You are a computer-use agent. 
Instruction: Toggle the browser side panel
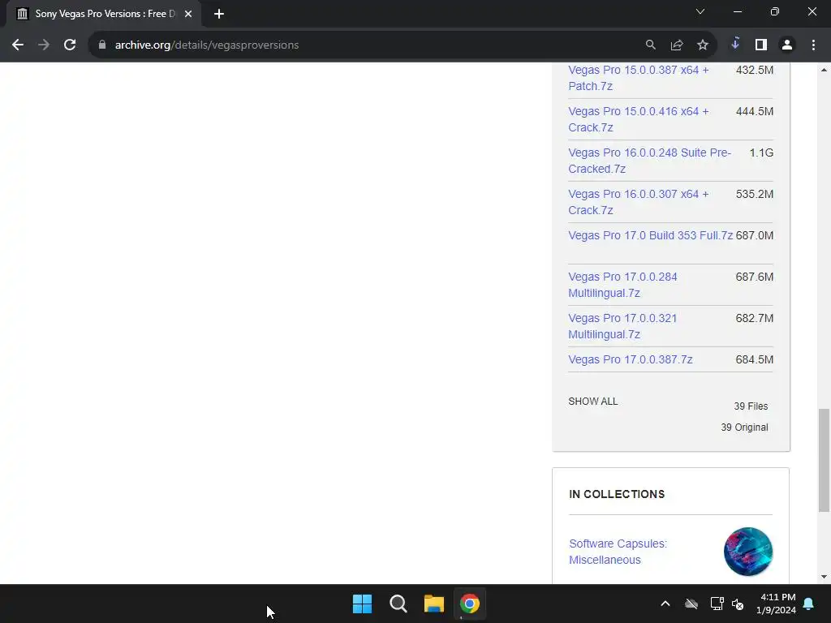click(x=761, y=45)
